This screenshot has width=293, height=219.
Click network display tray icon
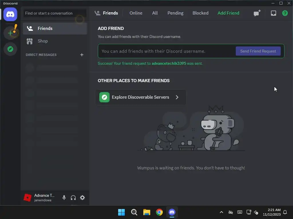pos(249,212)
